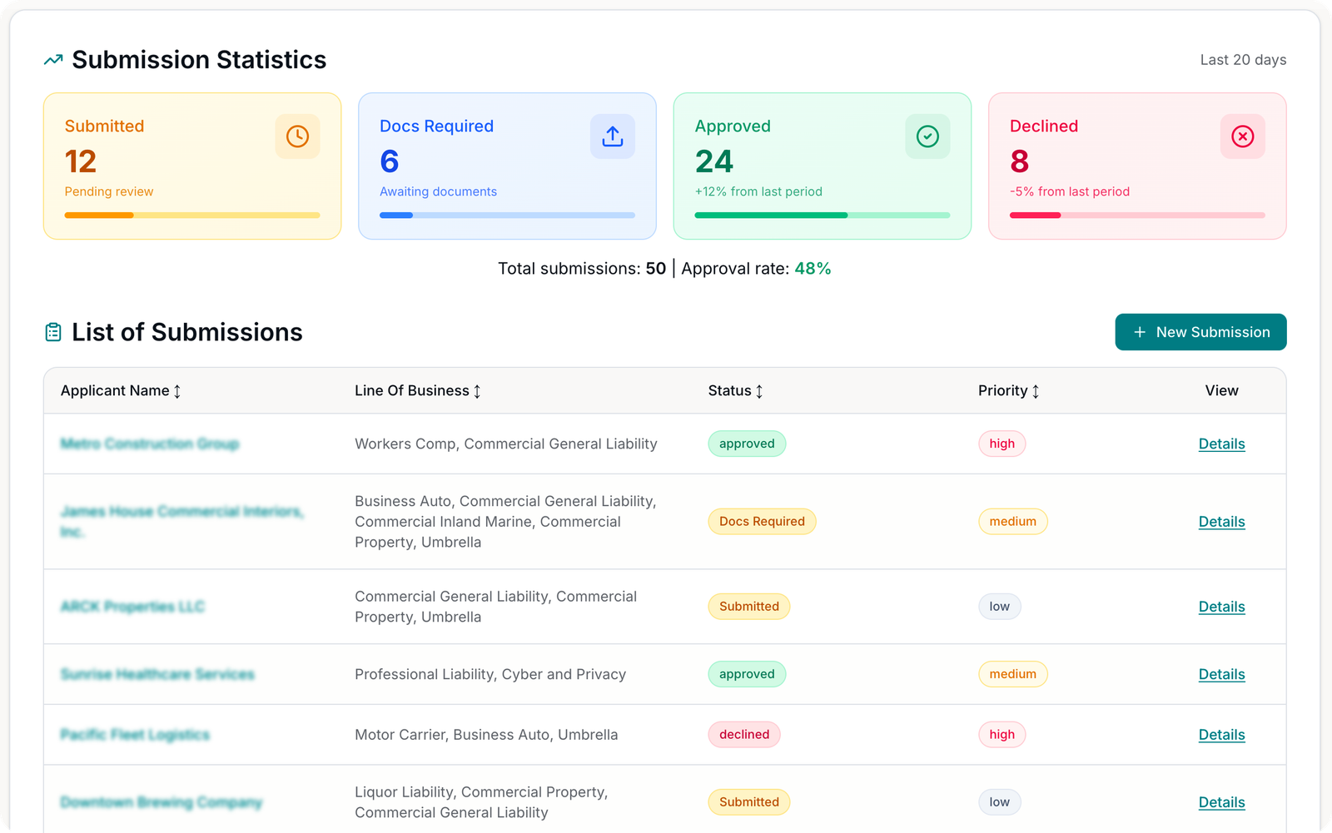This screenshot has width=1332, height=833.
Task: Click the upload icon in Docs Required card
Action: 612,136
